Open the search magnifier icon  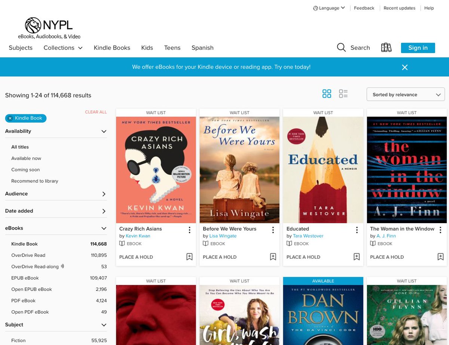click(341, 47)
